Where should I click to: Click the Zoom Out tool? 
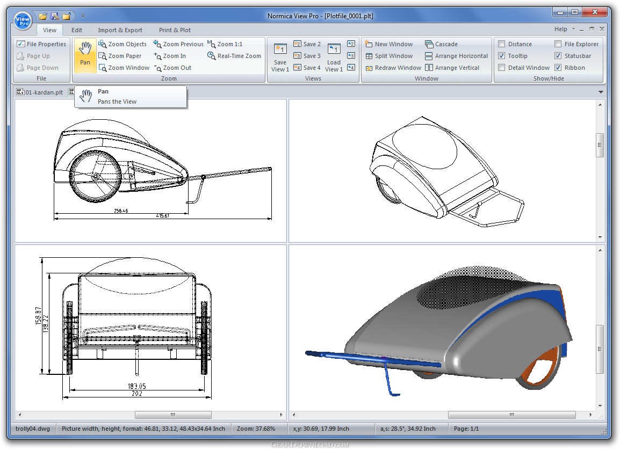click(x=172, y=68)
